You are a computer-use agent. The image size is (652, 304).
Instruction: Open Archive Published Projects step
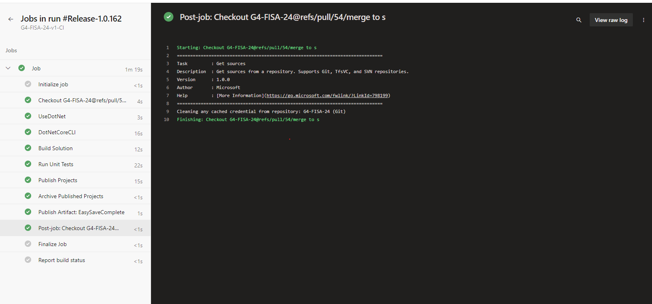(x=71, y=196)
